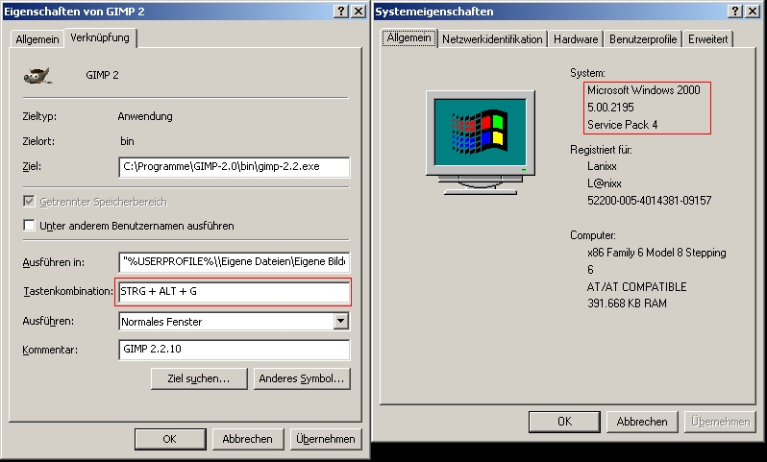Screen dimensions: 767x462
Task: Click Abbrechen in Systemeigenschaften dialog
Action: [642, 422]
